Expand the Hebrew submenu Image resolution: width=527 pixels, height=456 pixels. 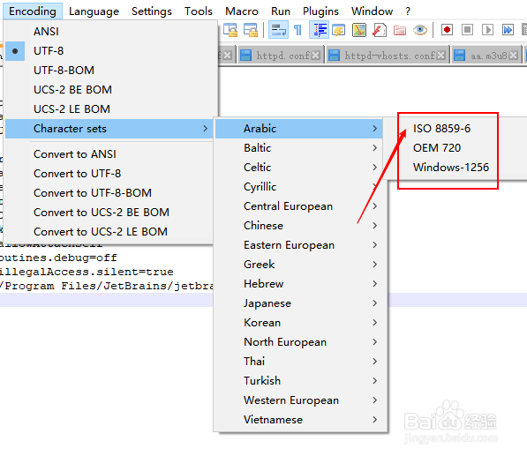[300, 284]
